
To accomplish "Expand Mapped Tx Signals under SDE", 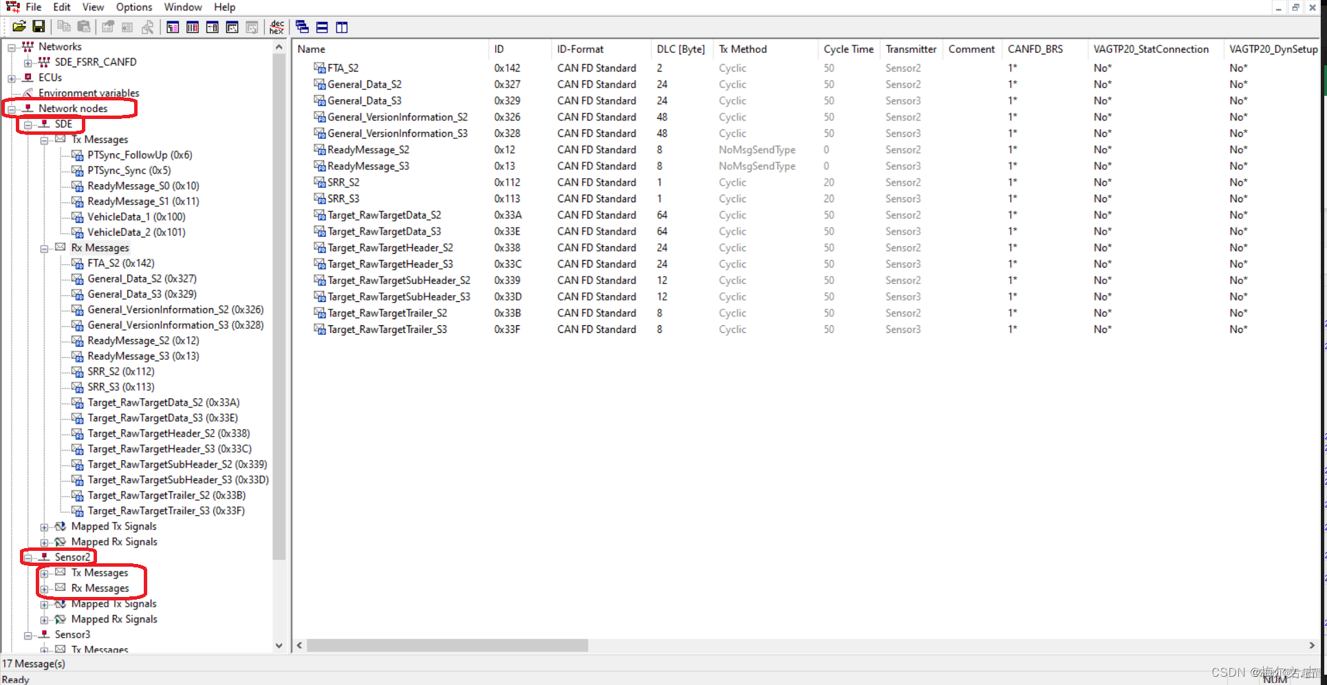I will (45, 528).
